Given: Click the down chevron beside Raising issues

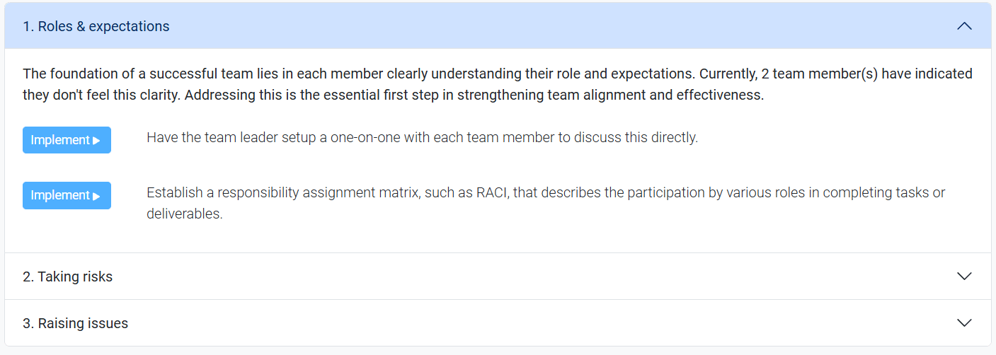Looking at the screenshot, I should pos(964,322).
